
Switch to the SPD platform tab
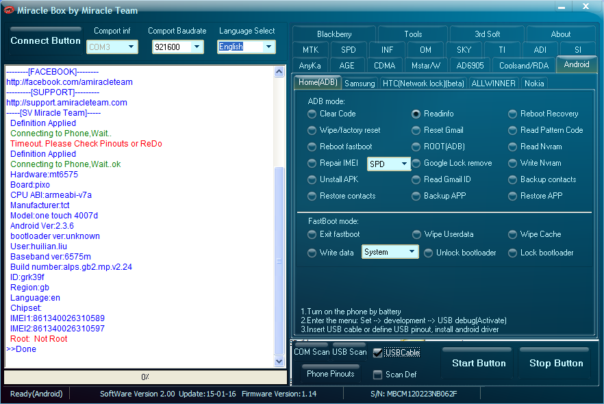tap(348, 50)
